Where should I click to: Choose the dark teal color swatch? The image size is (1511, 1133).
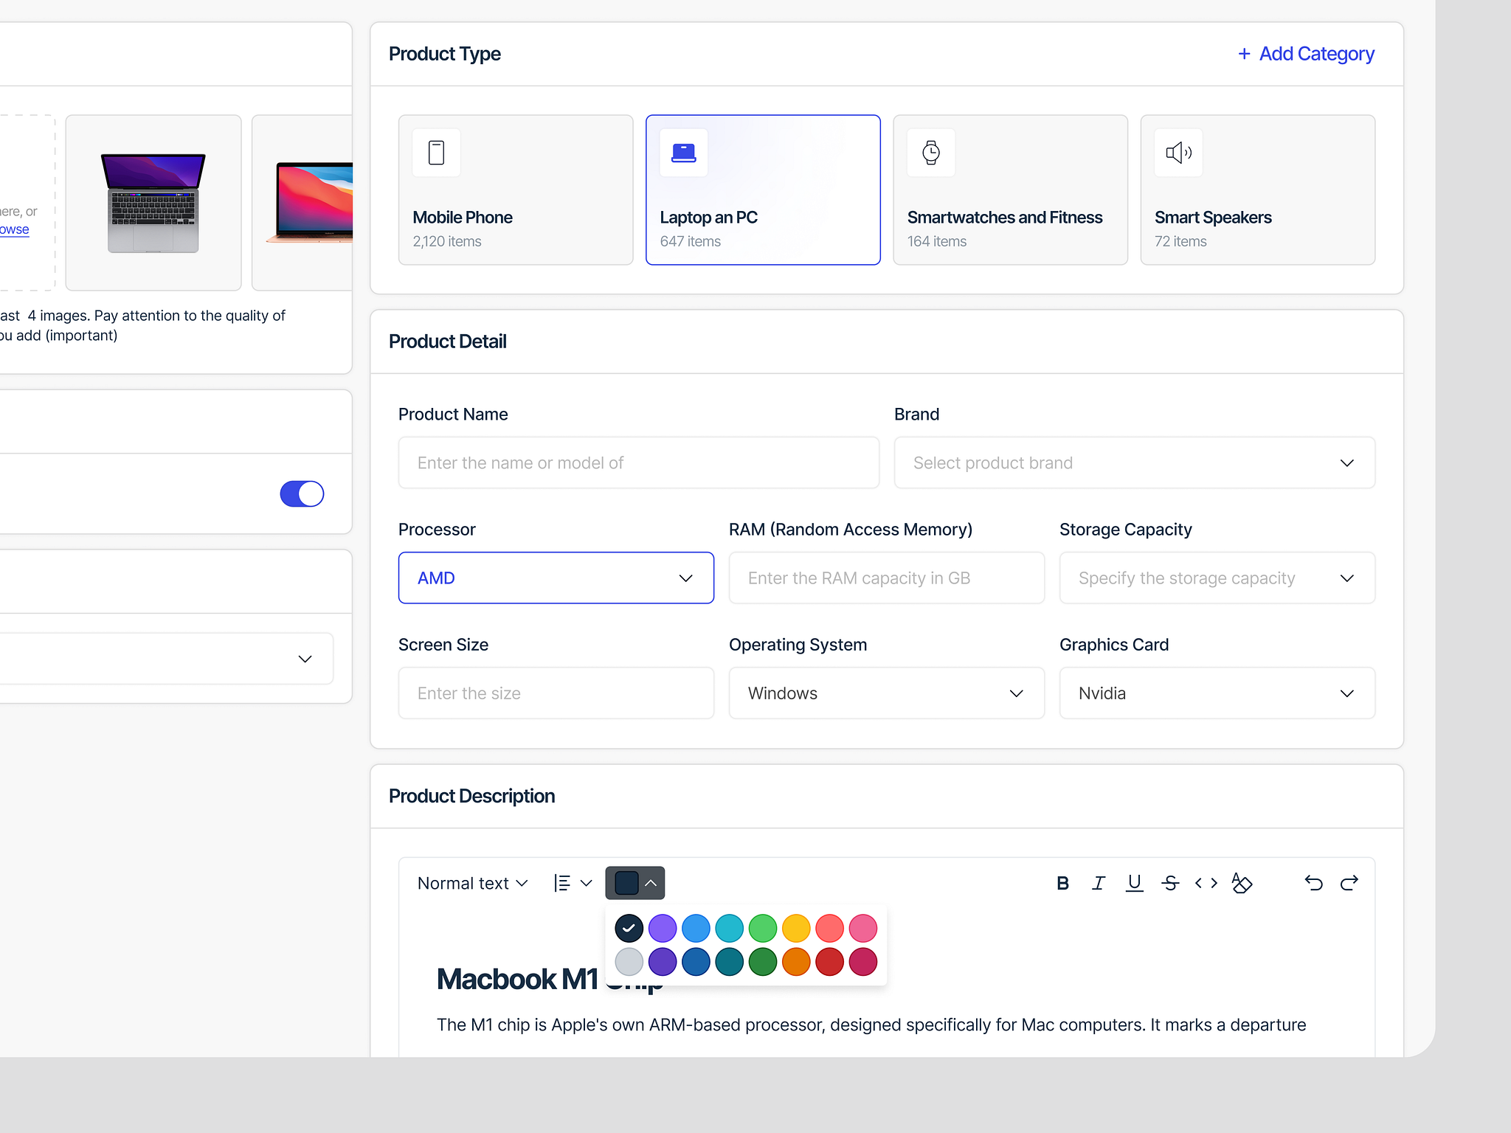coord(730,962)
